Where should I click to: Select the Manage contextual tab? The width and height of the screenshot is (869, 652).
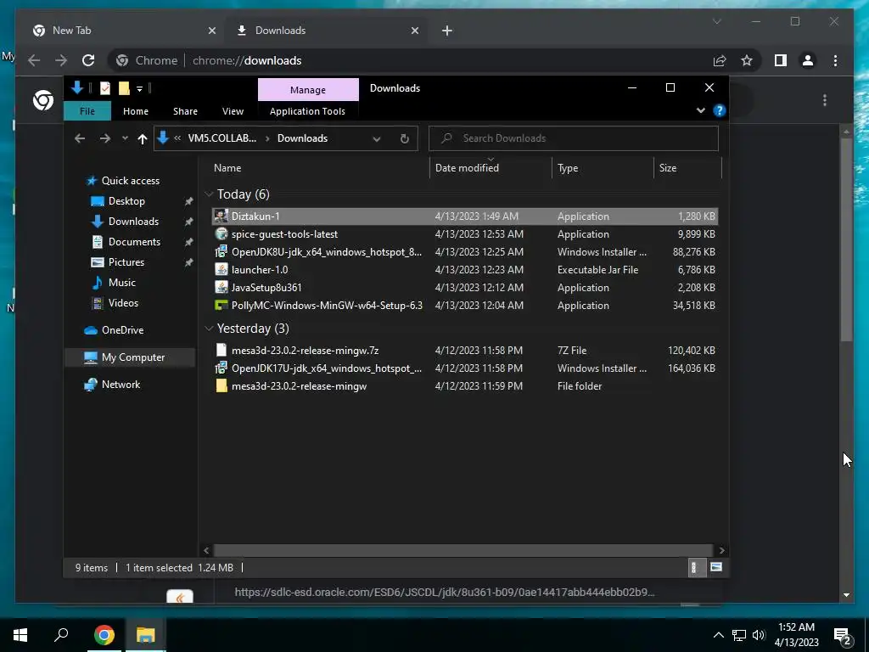(x=308, y=90)
